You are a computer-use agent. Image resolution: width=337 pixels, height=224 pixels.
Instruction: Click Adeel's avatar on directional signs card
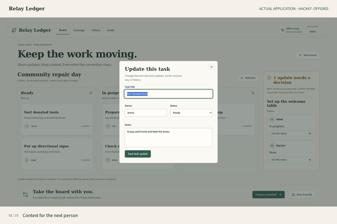[27, 160]
